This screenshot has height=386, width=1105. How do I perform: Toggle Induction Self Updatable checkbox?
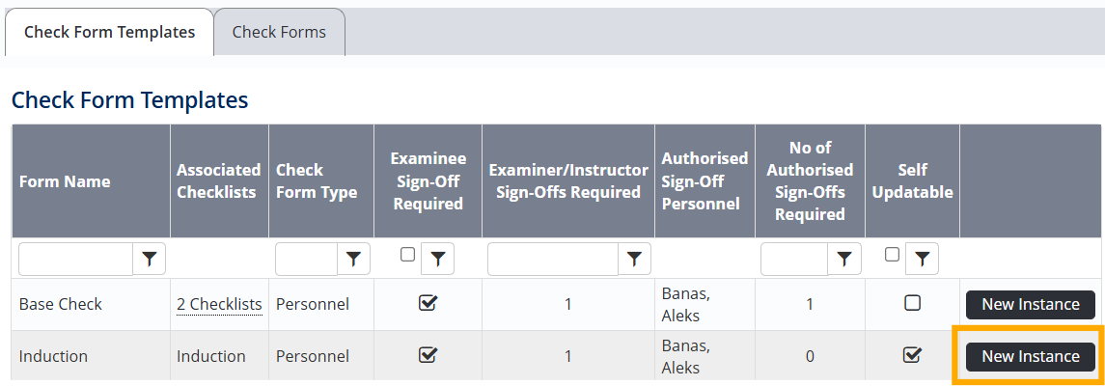(912, 355)
